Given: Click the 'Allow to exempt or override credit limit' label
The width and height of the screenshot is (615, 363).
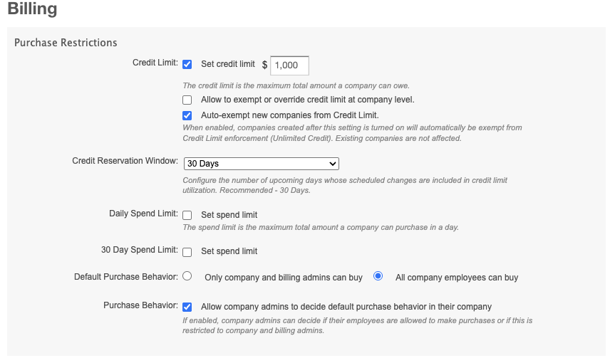Looking at the screenshot, I should pos(308,100).
